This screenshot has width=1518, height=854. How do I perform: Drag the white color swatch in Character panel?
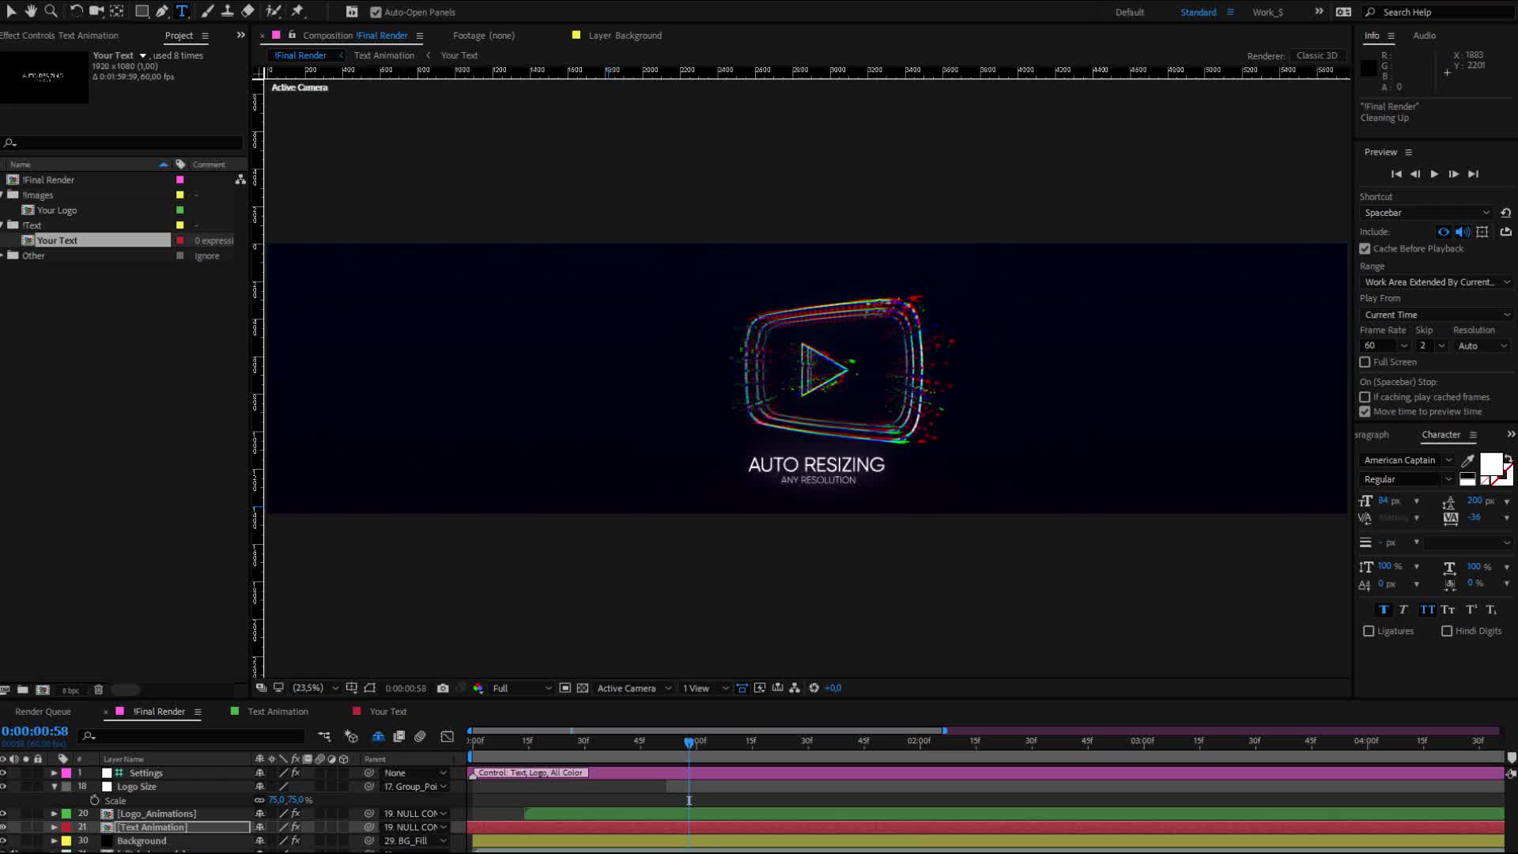pos(1492,464)
